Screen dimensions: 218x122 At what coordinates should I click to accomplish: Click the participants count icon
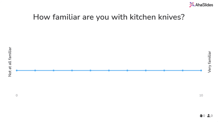click(209, 116)
